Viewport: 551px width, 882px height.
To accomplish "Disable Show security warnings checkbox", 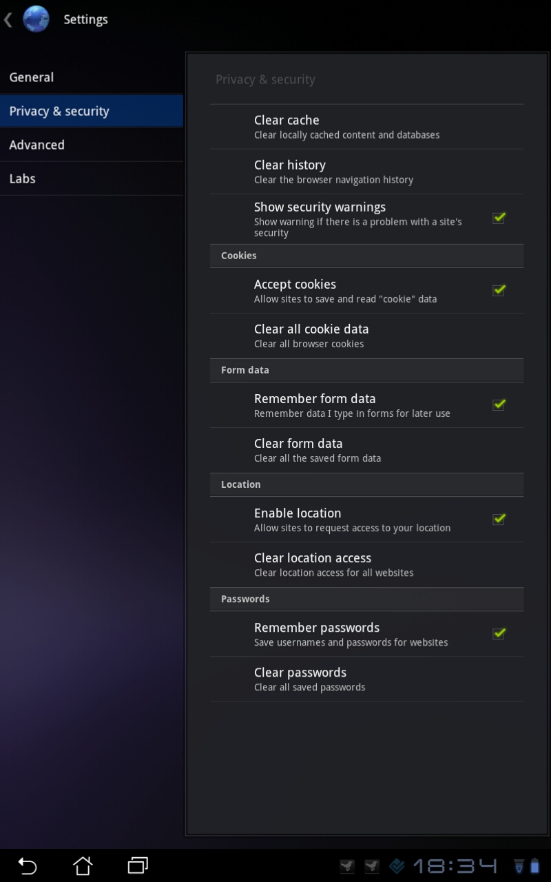I will click(x=499, y=218).
